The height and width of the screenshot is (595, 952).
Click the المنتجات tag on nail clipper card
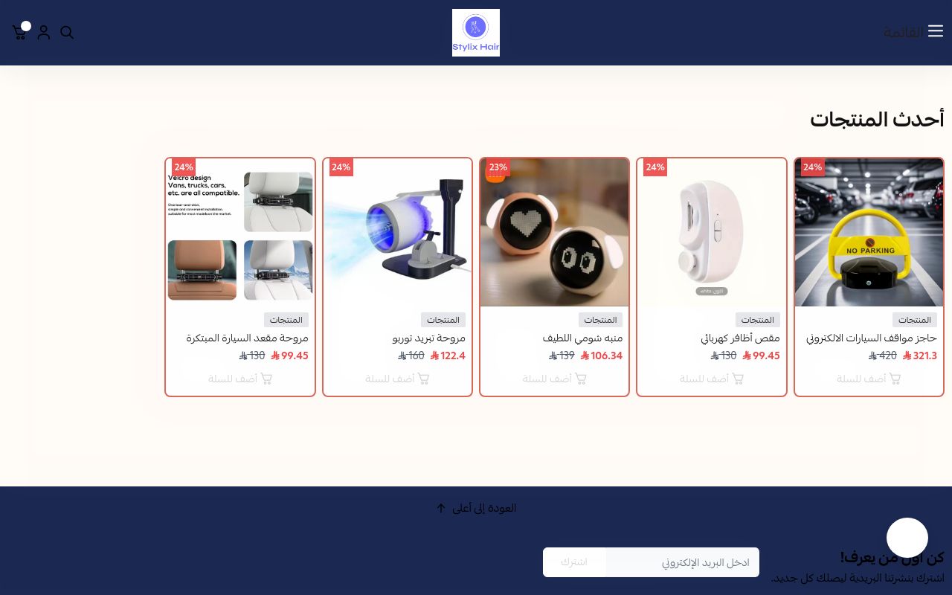click(758, 320)
